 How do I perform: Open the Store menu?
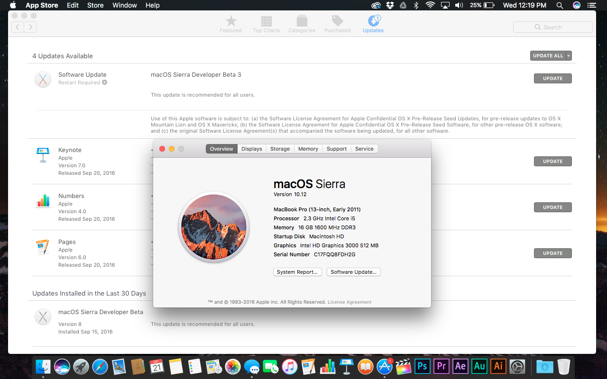tap(95, 5)
